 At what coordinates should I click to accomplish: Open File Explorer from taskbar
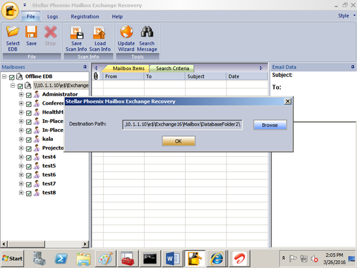point(84,259)
